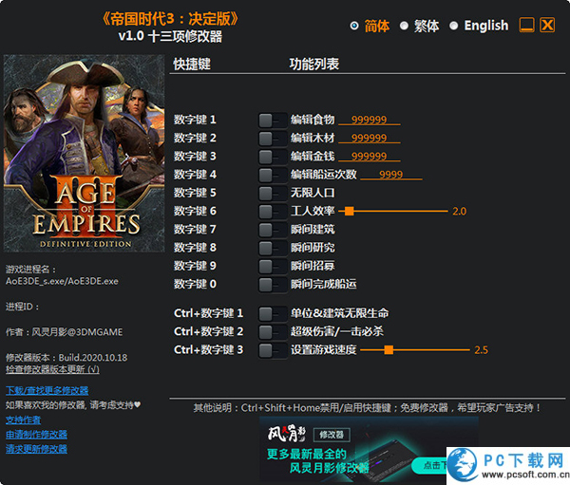Click the AoE3DE_s.exe/AoE3DE.exe process name text
570x485 pixels.
click(x=62, y=282)
